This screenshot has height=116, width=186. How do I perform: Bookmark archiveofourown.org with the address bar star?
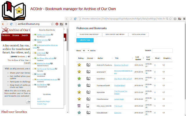pyautogui.click(x=52, y=24)
